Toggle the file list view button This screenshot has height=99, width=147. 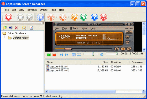(40, 17)
